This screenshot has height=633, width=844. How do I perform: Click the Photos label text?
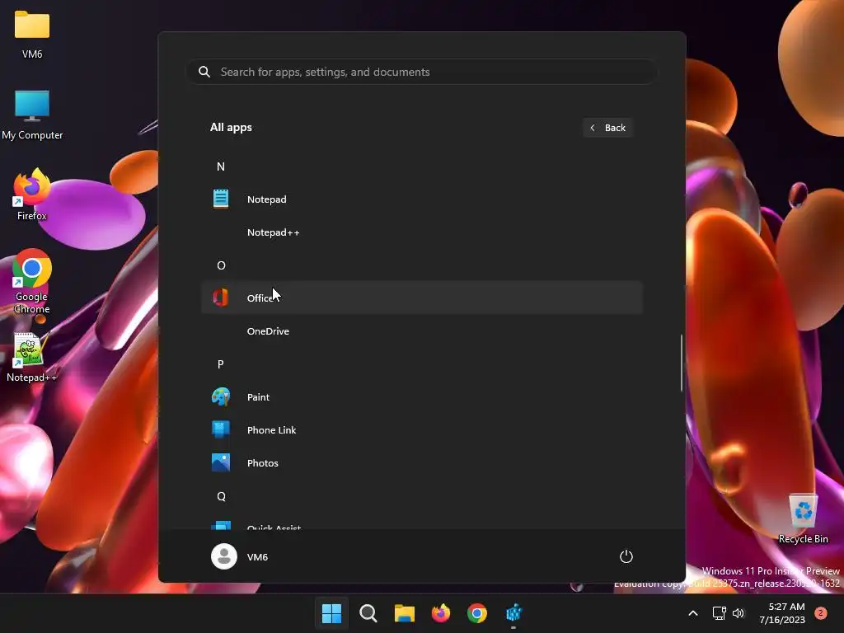click(x=263, y=463)
